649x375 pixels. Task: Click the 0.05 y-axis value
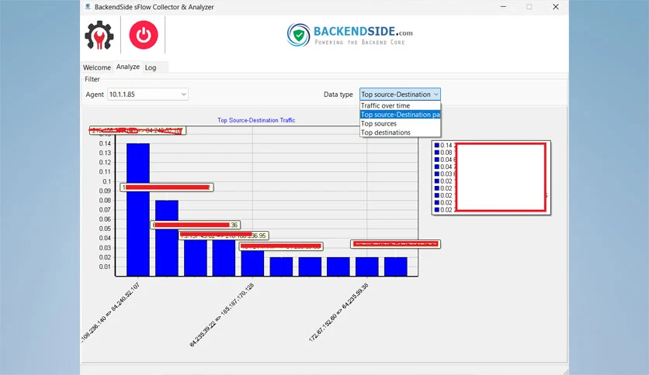click(x=105, y=229)
